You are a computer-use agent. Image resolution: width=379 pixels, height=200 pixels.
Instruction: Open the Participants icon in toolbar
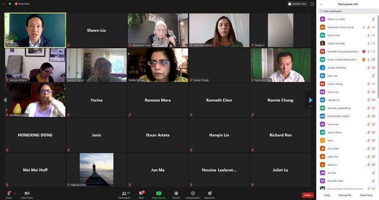coord(124,193)
